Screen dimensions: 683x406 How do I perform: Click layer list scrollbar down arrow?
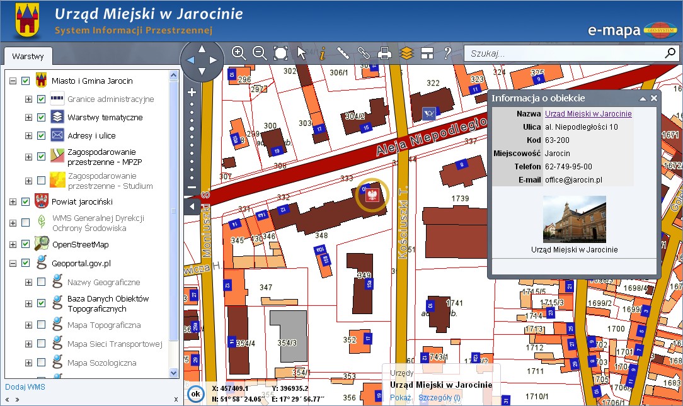(173, 373)
